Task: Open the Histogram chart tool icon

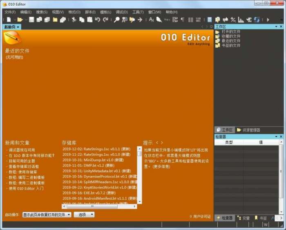Action: tap(241, 20)
